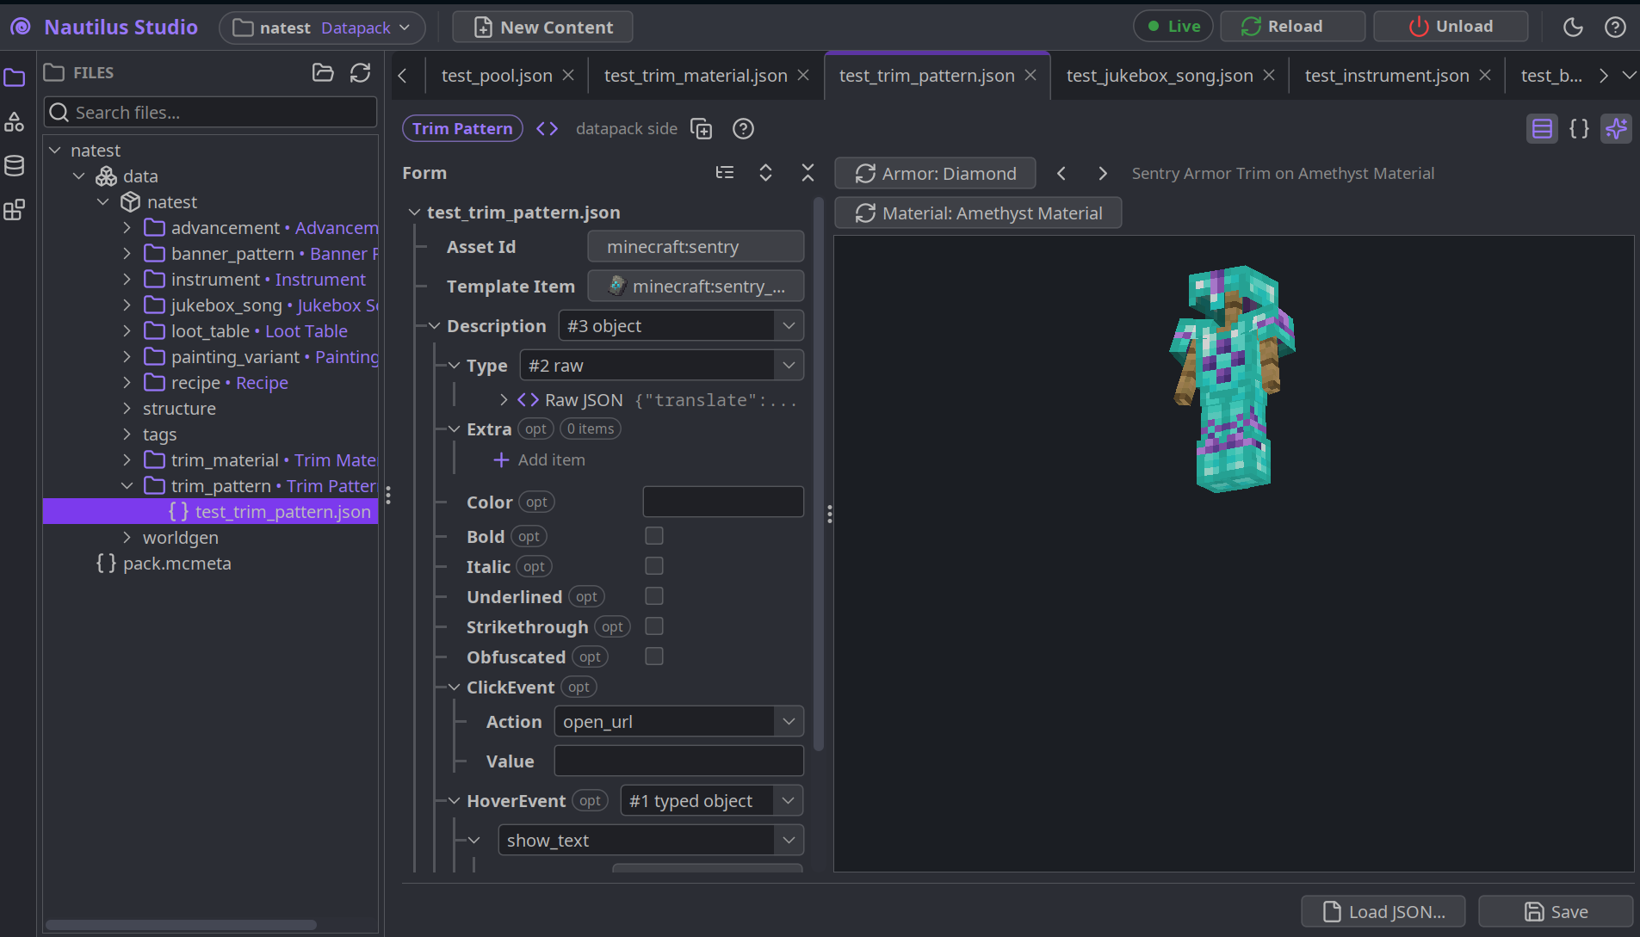Expand the worldgen folder

127,538
